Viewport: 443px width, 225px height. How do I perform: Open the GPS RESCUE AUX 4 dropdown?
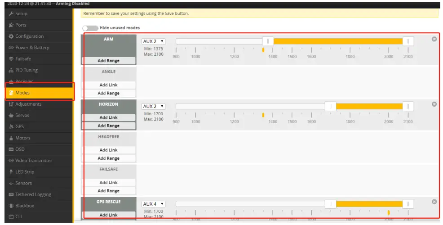(153, 204)
